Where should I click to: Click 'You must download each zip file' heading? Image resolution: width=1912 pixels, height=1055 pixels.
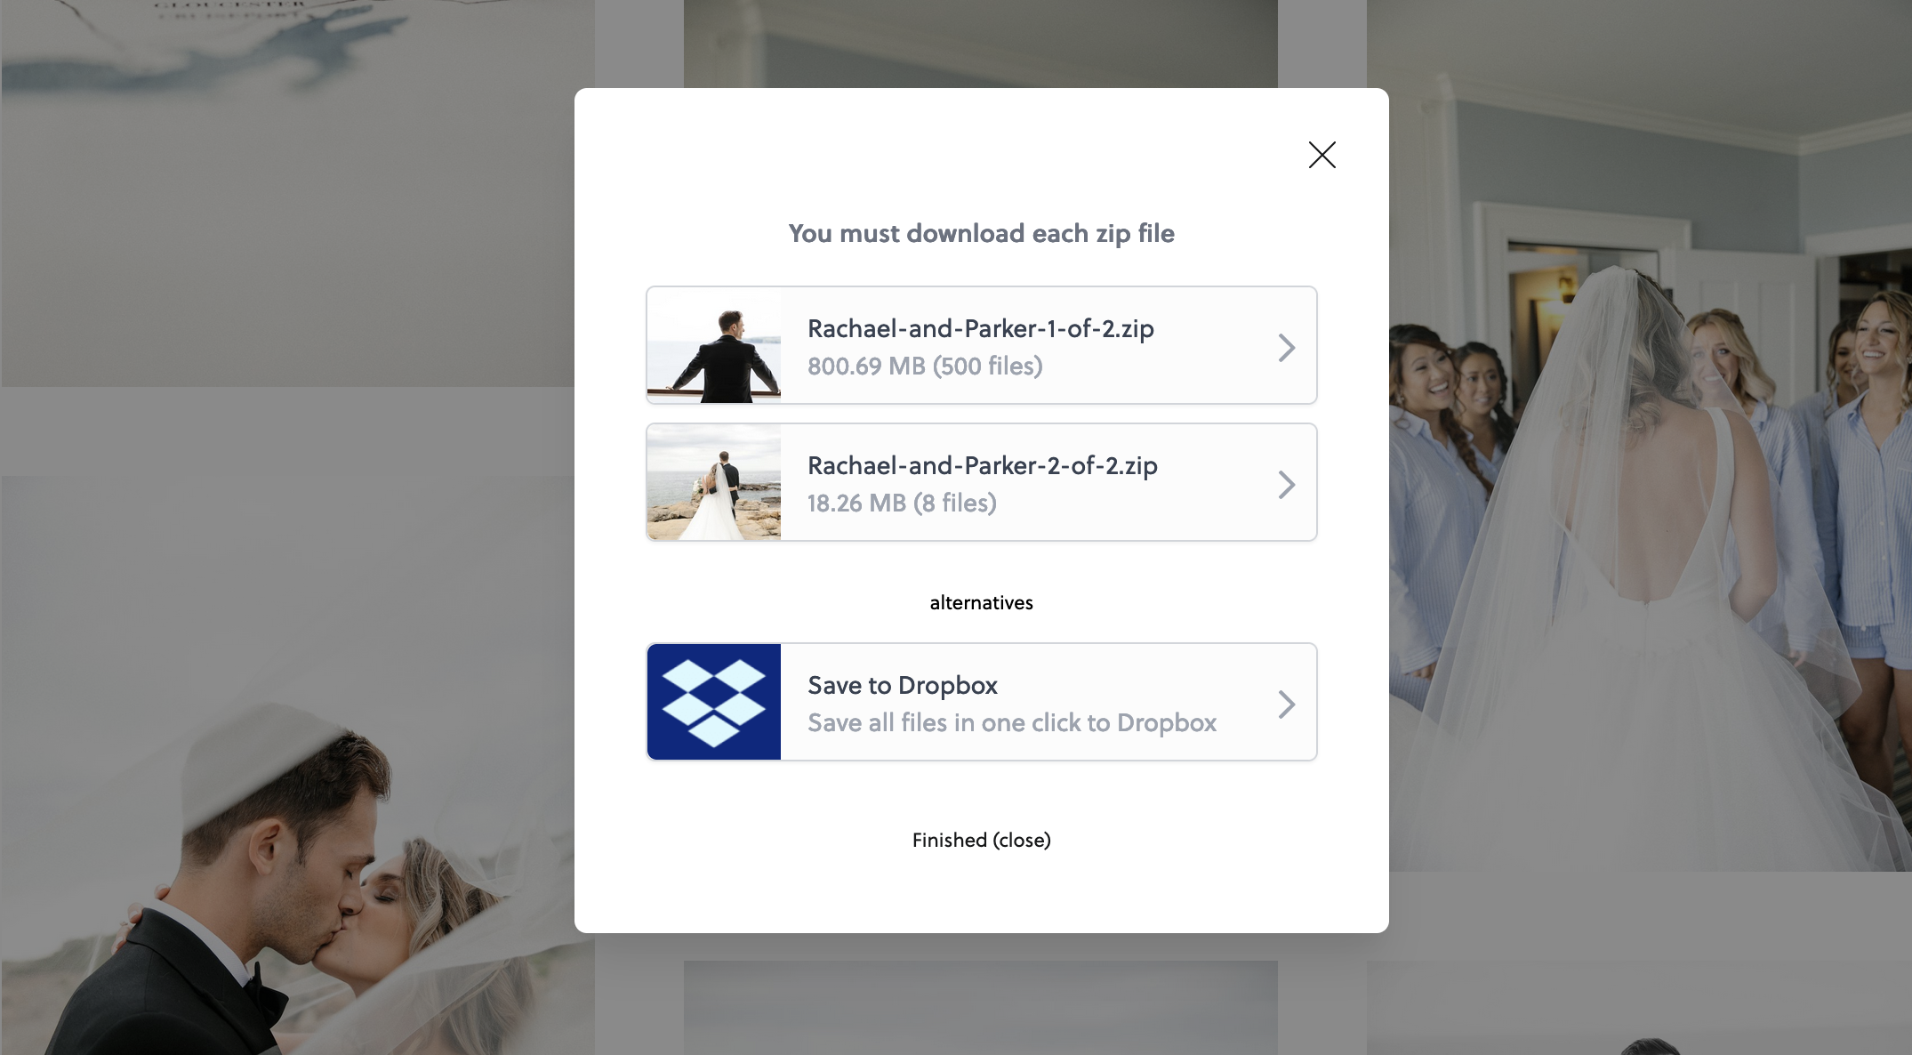coord(981,233)
